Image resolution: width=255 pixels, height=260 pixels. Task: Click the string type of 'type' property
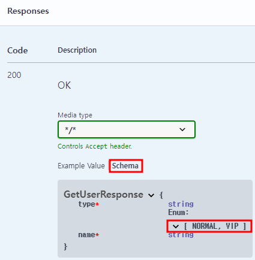181,204
